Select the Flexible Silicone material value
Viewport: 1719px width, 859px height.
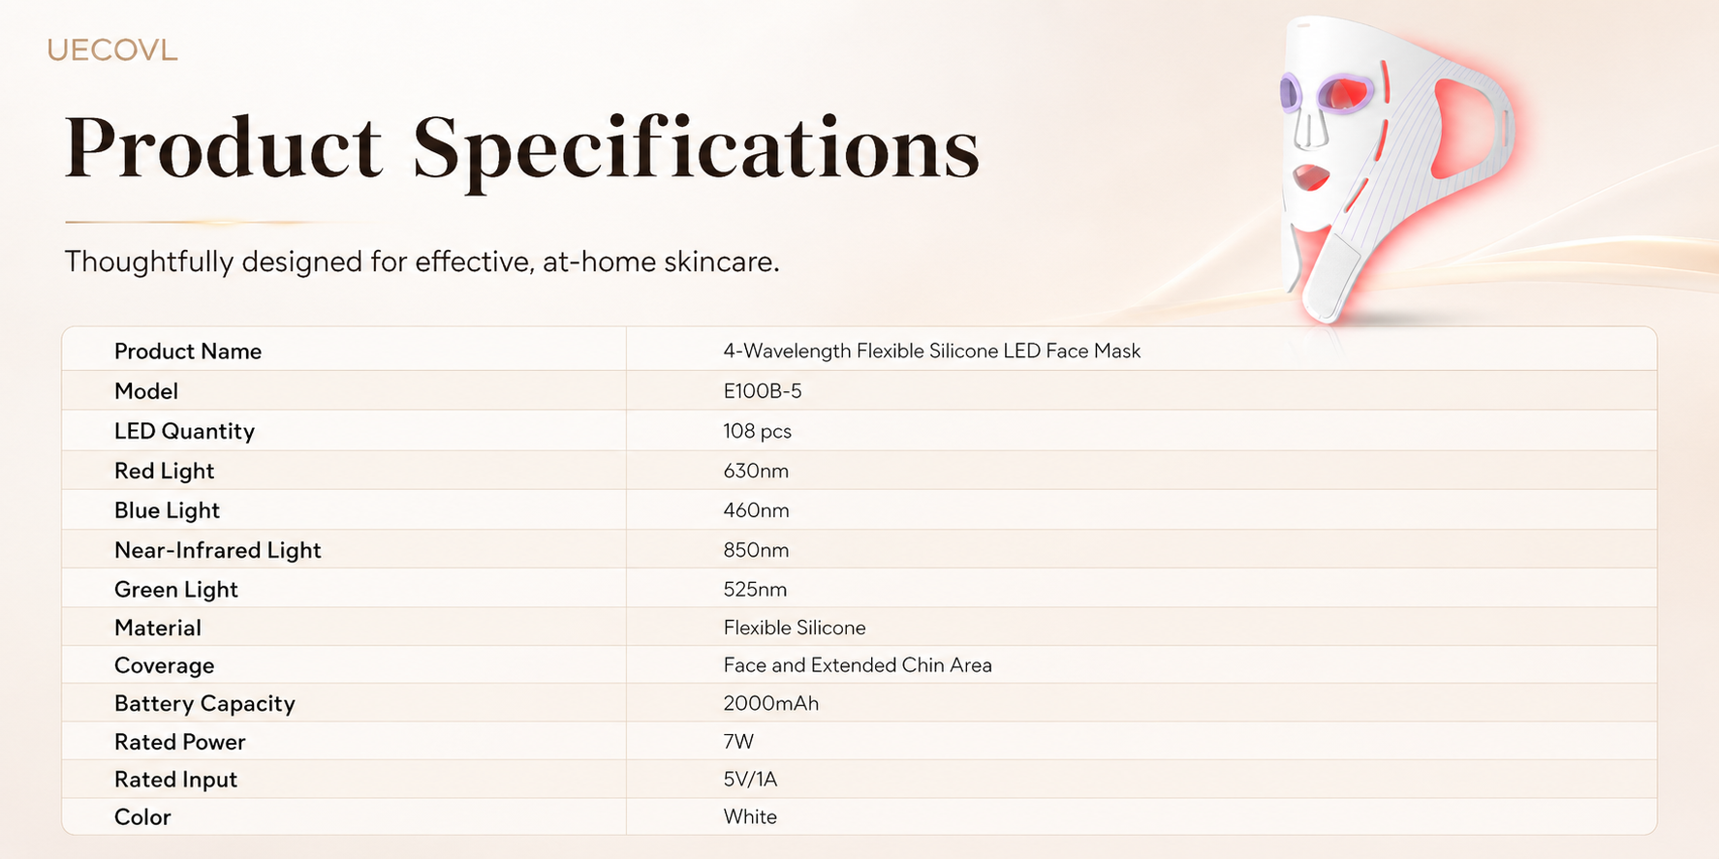795,628
